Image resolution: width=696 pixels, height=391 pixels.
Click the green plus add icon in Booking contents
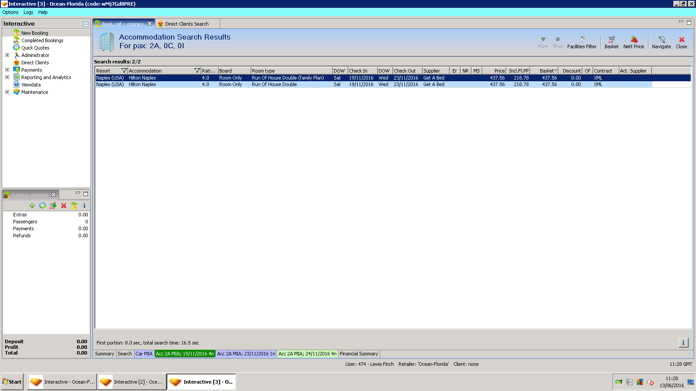click(32, 205)
